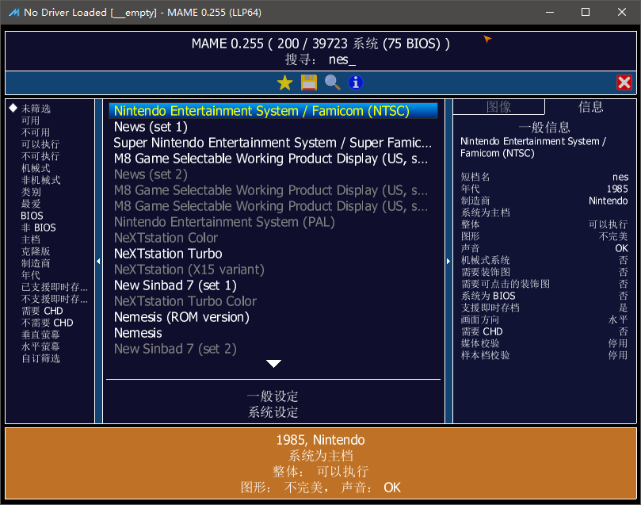
Task: Maximize the MAME window
Action: point(586,12)
